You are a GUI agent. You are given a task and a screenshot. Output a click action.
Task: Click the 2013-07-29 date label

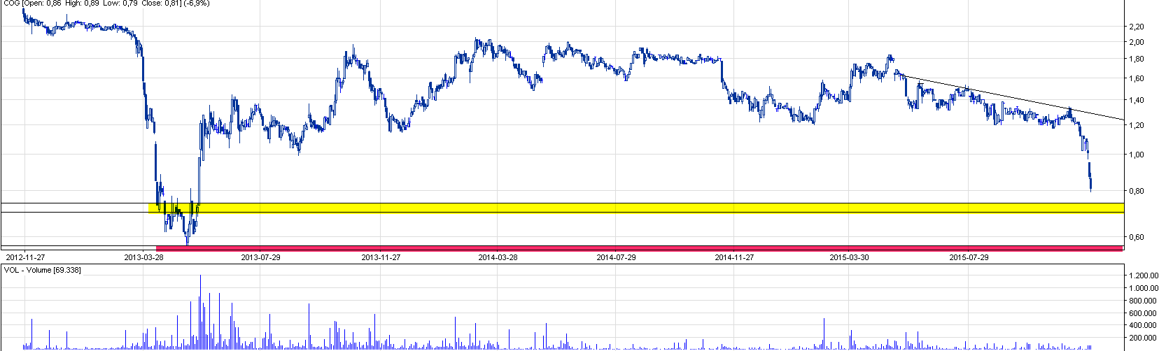point(260,257)
